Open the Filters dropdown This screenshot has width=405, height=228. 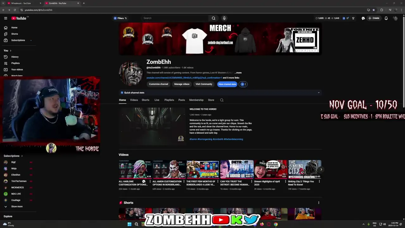(x=120, y=18)
